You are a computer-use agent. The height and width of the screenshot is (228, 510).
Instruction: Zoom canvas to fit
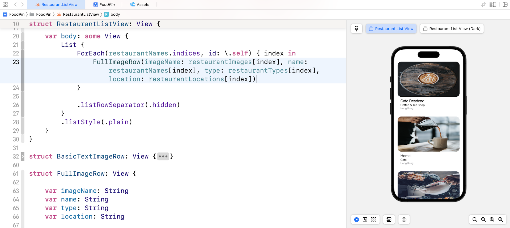(x=492, y=220)
